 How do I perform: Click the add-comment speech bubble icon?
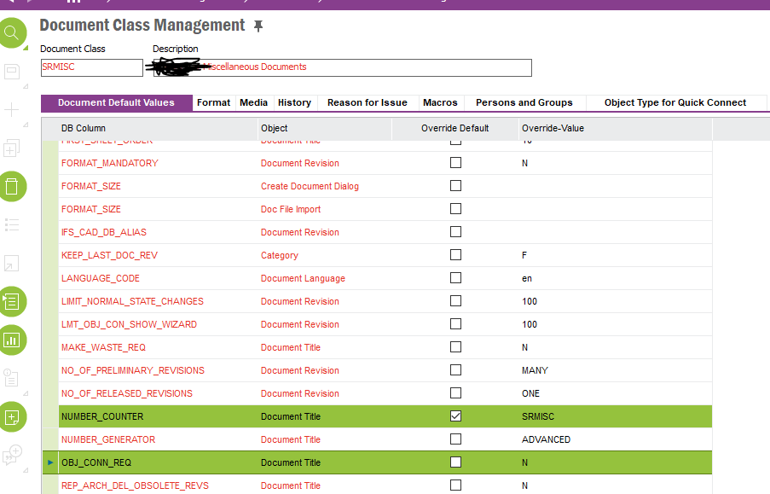click(12, 455)
